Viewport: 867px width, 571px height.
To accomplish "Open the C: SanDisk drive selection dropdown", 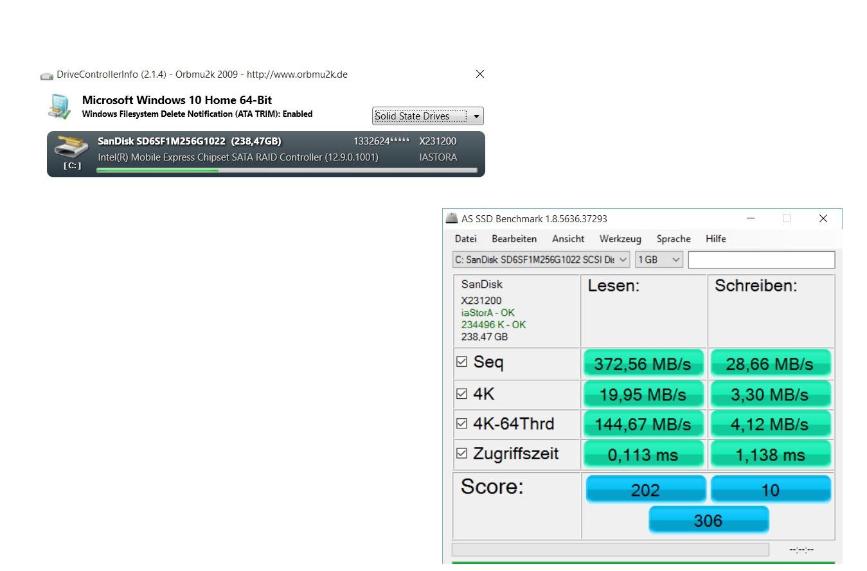I will coord(541,259).
